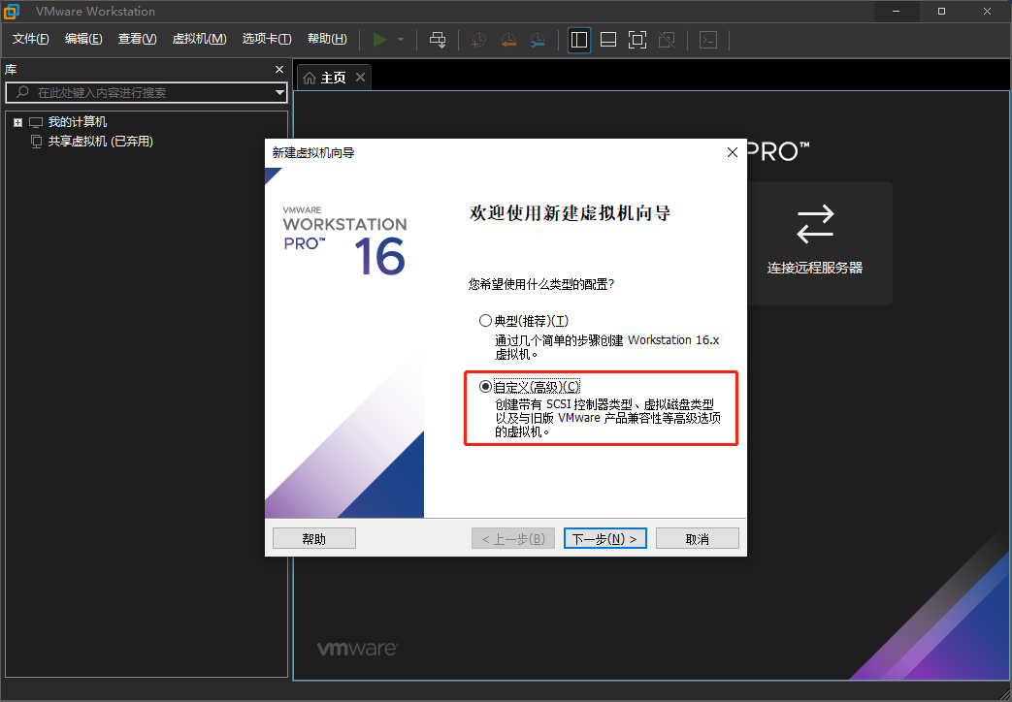Click the take snapshot icon
This screenshot has height=702, width=1012.
[x=478, y=40]
